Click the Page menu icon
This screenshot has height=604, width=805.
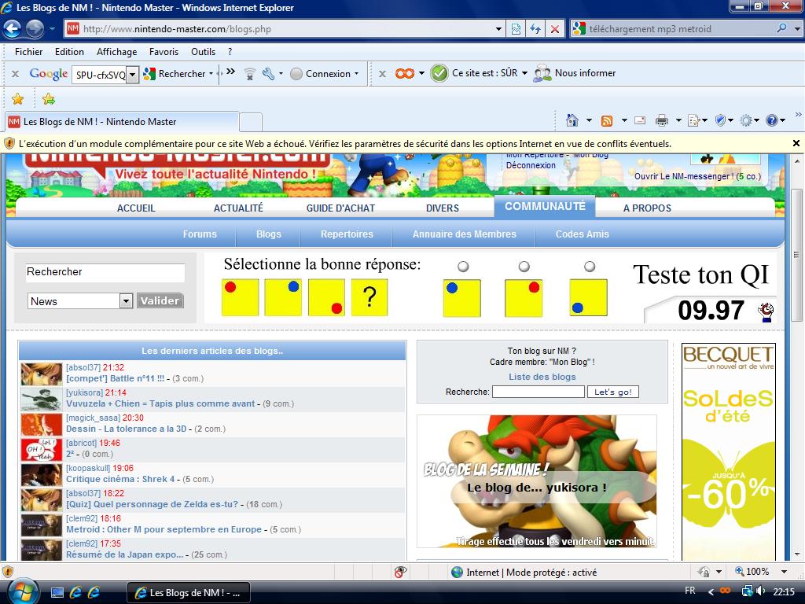[693, 120]
